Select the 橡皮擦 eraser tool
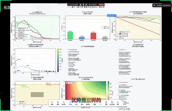Image resolution: width=172 pixels, height=111 pixels. coord(88,103)
